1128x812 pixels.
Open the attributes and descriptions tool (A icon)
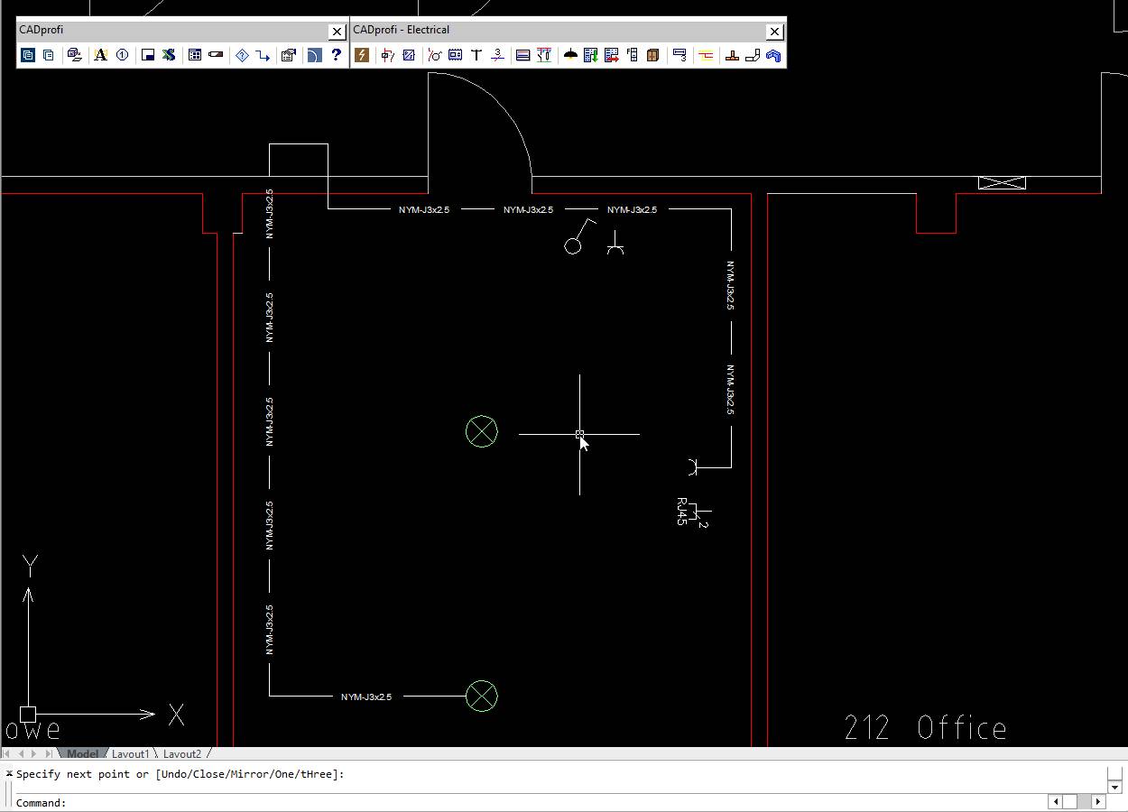(x=101, y=55)
